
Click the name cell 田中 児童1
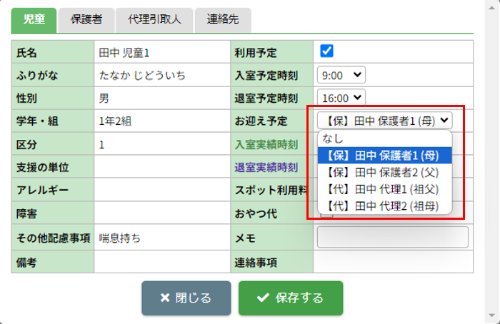tap(124, 53)
